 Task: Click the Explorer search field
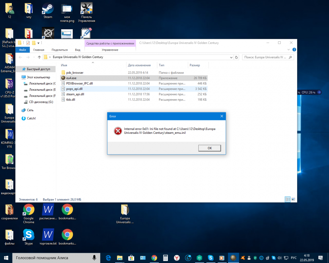[x=266, y=57]
